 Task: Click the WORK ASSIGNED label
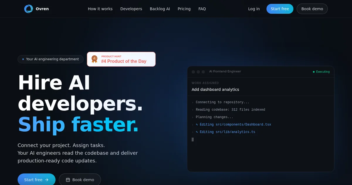[x=205, y=83]
